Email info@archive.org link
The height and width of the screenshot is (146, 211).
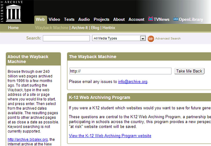point(133,82)
